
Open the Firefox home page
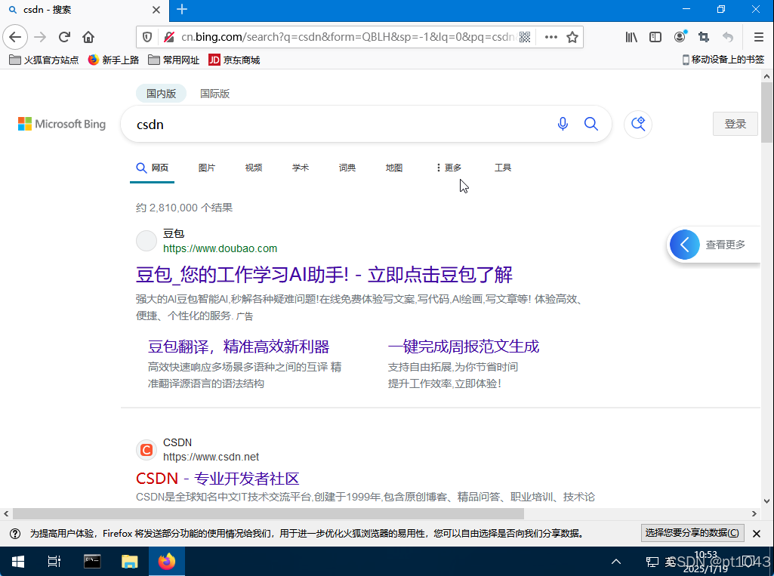pyautogui.click(x=88, y=37)
